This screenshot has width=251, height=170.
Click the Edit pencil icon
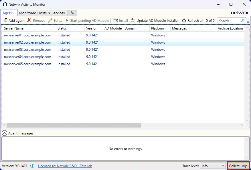point(50,21)
